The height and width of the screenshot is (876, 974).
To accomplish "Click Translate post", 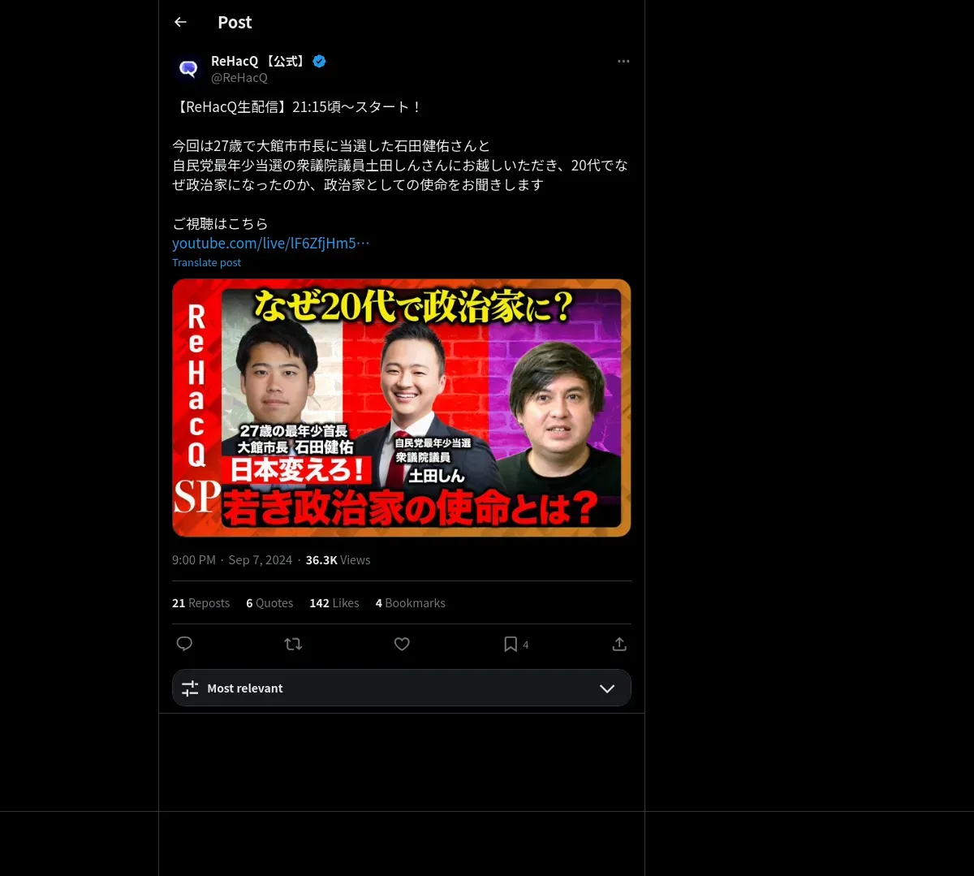I will [206, 262].
